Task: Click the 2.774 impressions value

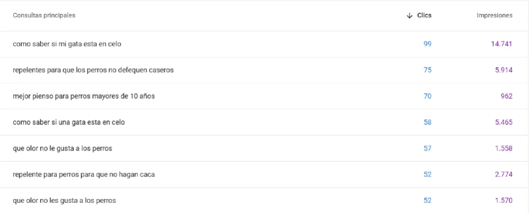Action: pos(503,174)
